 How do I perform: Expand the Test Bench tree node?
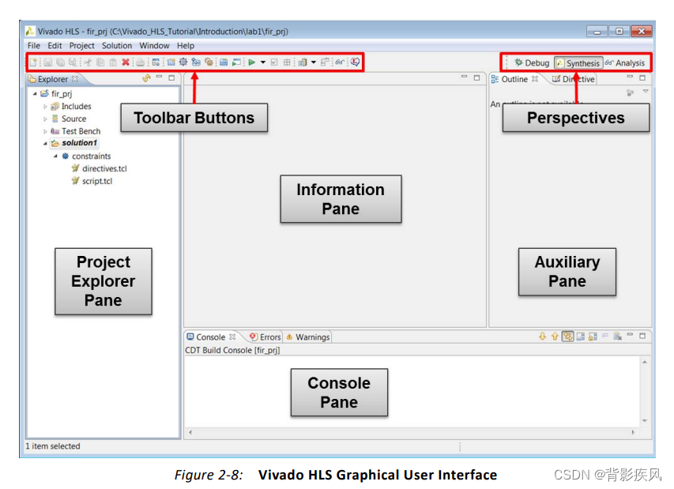click(45, 131)
